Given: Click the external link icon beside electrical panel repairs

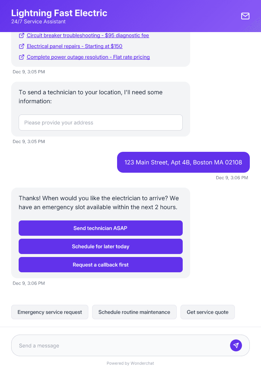Looking at the screenshot, I should pyautogui.click(x=21, y=46).
